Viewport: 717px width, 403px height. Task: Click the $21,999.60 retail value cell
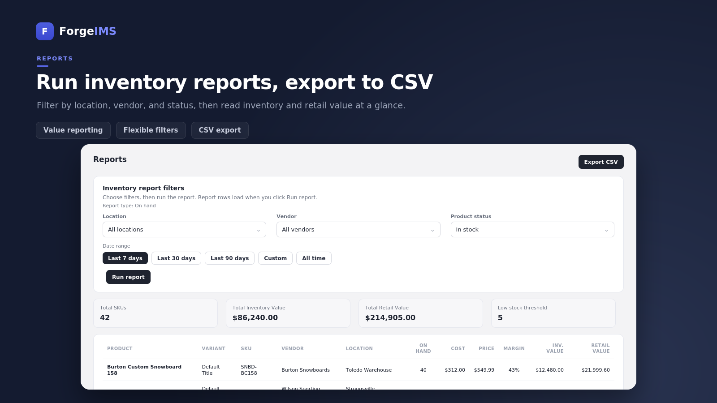(596, 370)
